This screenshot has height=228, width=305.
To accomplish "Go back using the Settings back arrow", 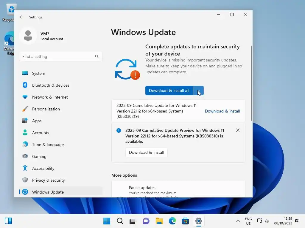I will point(21,17).
